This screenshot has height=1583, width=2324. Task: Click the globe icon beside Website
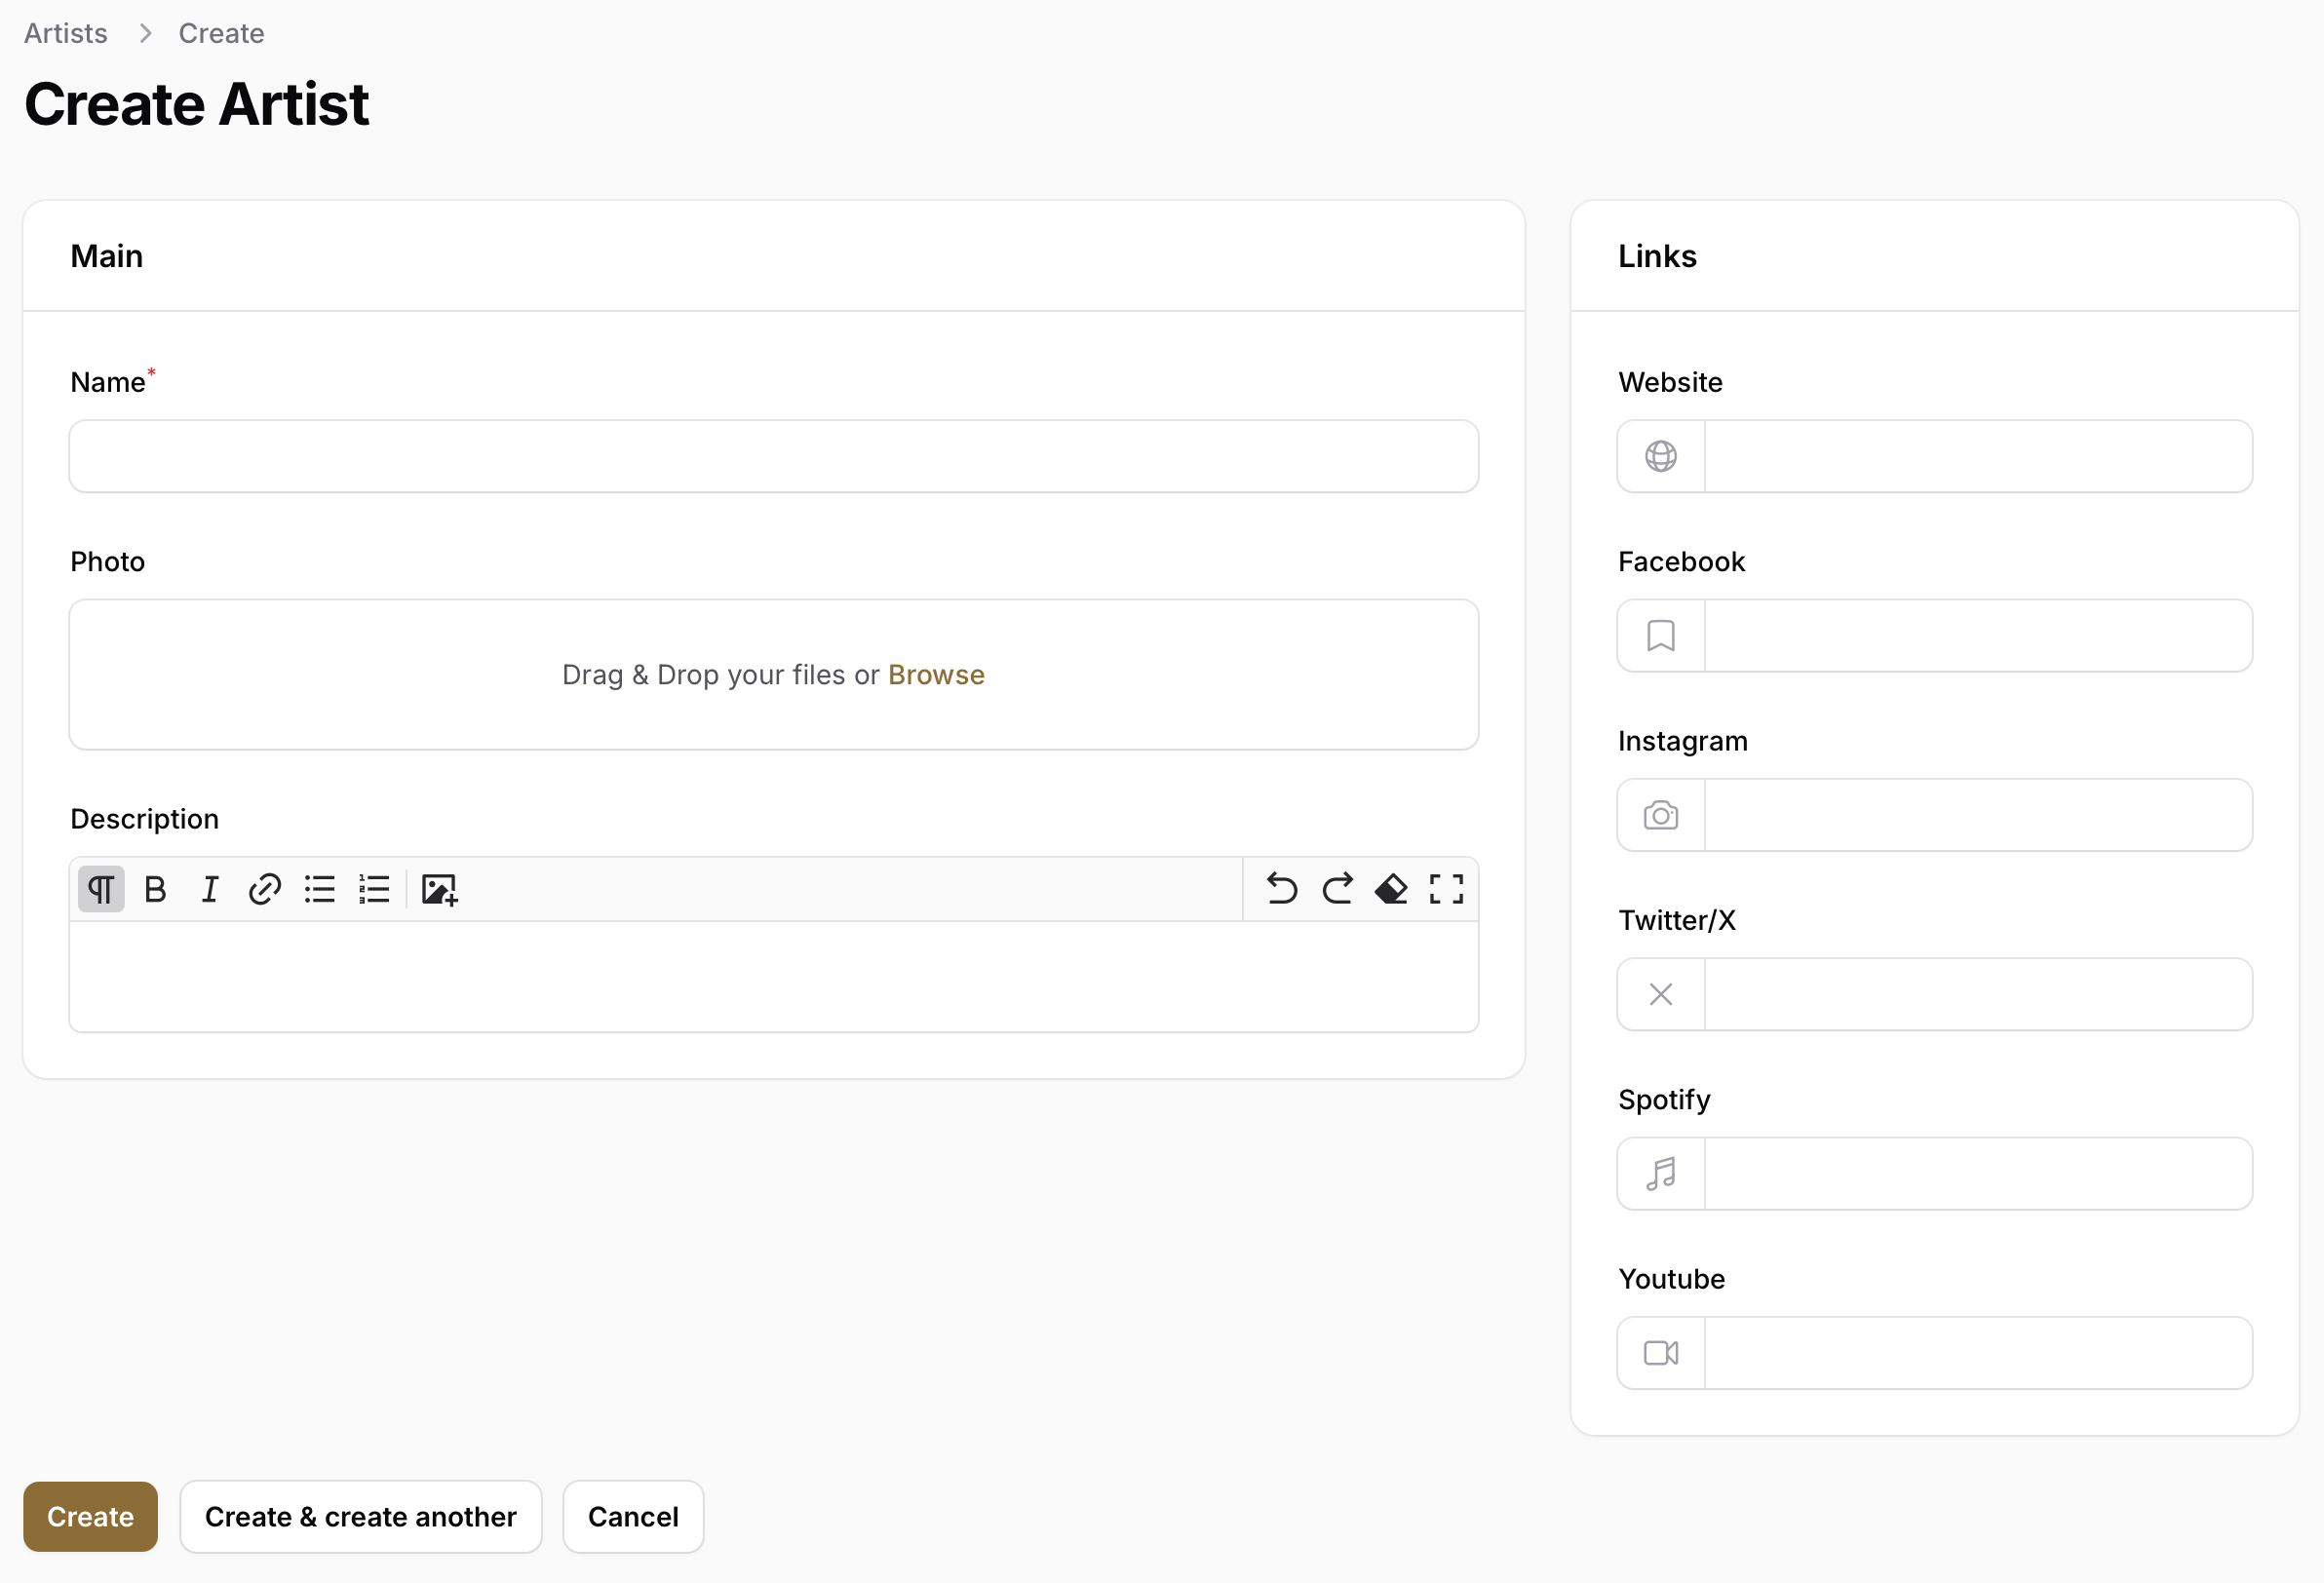coord(1661,456)
